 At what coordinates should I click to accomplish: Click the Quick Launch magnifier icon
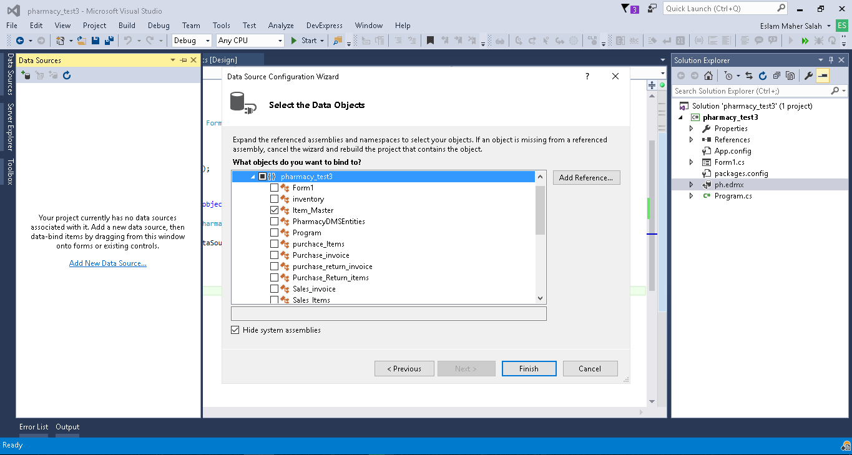click(781, 9)
